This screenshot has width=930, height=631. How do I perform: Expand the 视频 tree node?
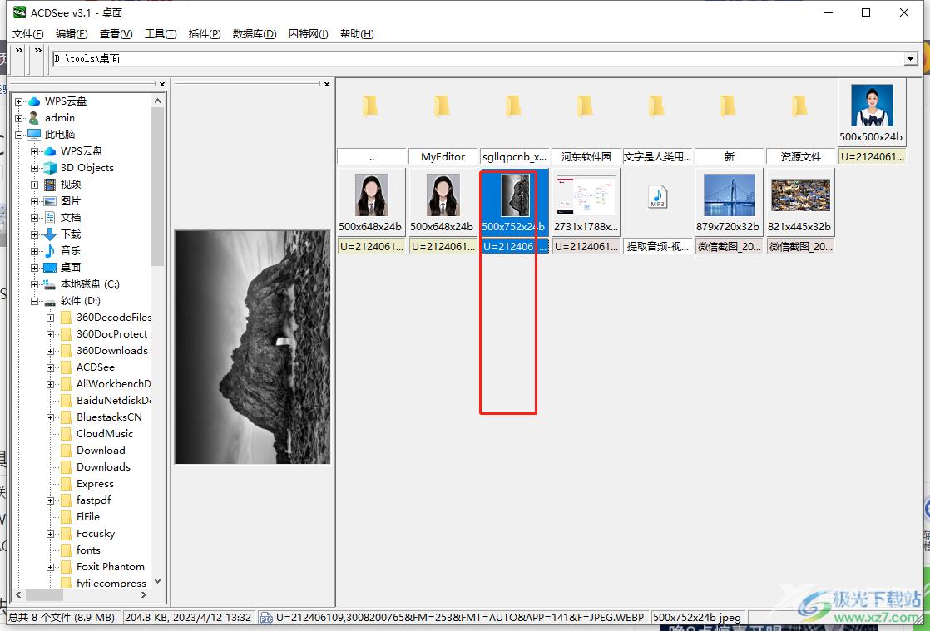(34, 185)
